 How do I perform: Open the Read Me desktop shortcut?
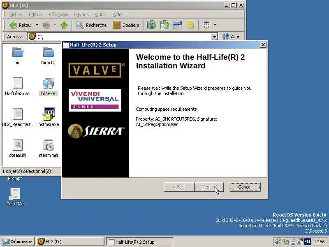[15, 197]
